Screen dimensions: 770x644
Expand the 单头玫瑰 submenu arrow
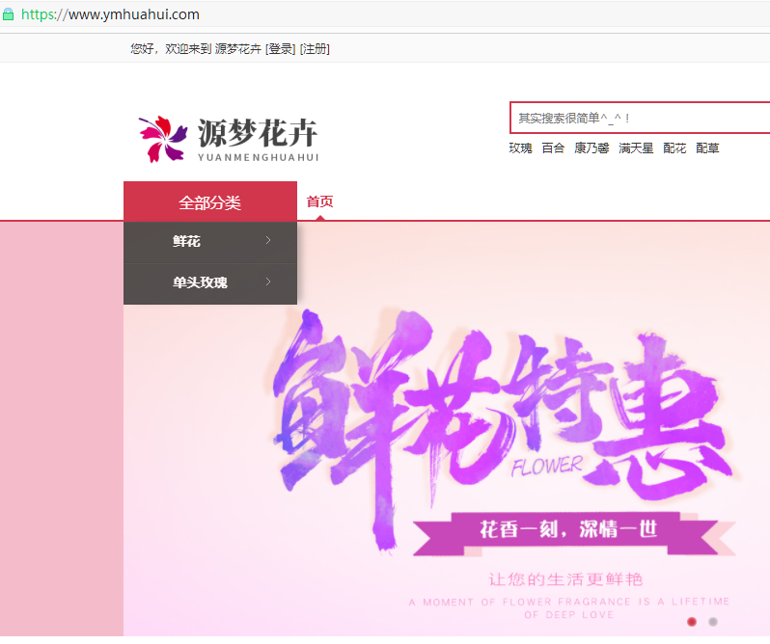(x=268, y=282)
